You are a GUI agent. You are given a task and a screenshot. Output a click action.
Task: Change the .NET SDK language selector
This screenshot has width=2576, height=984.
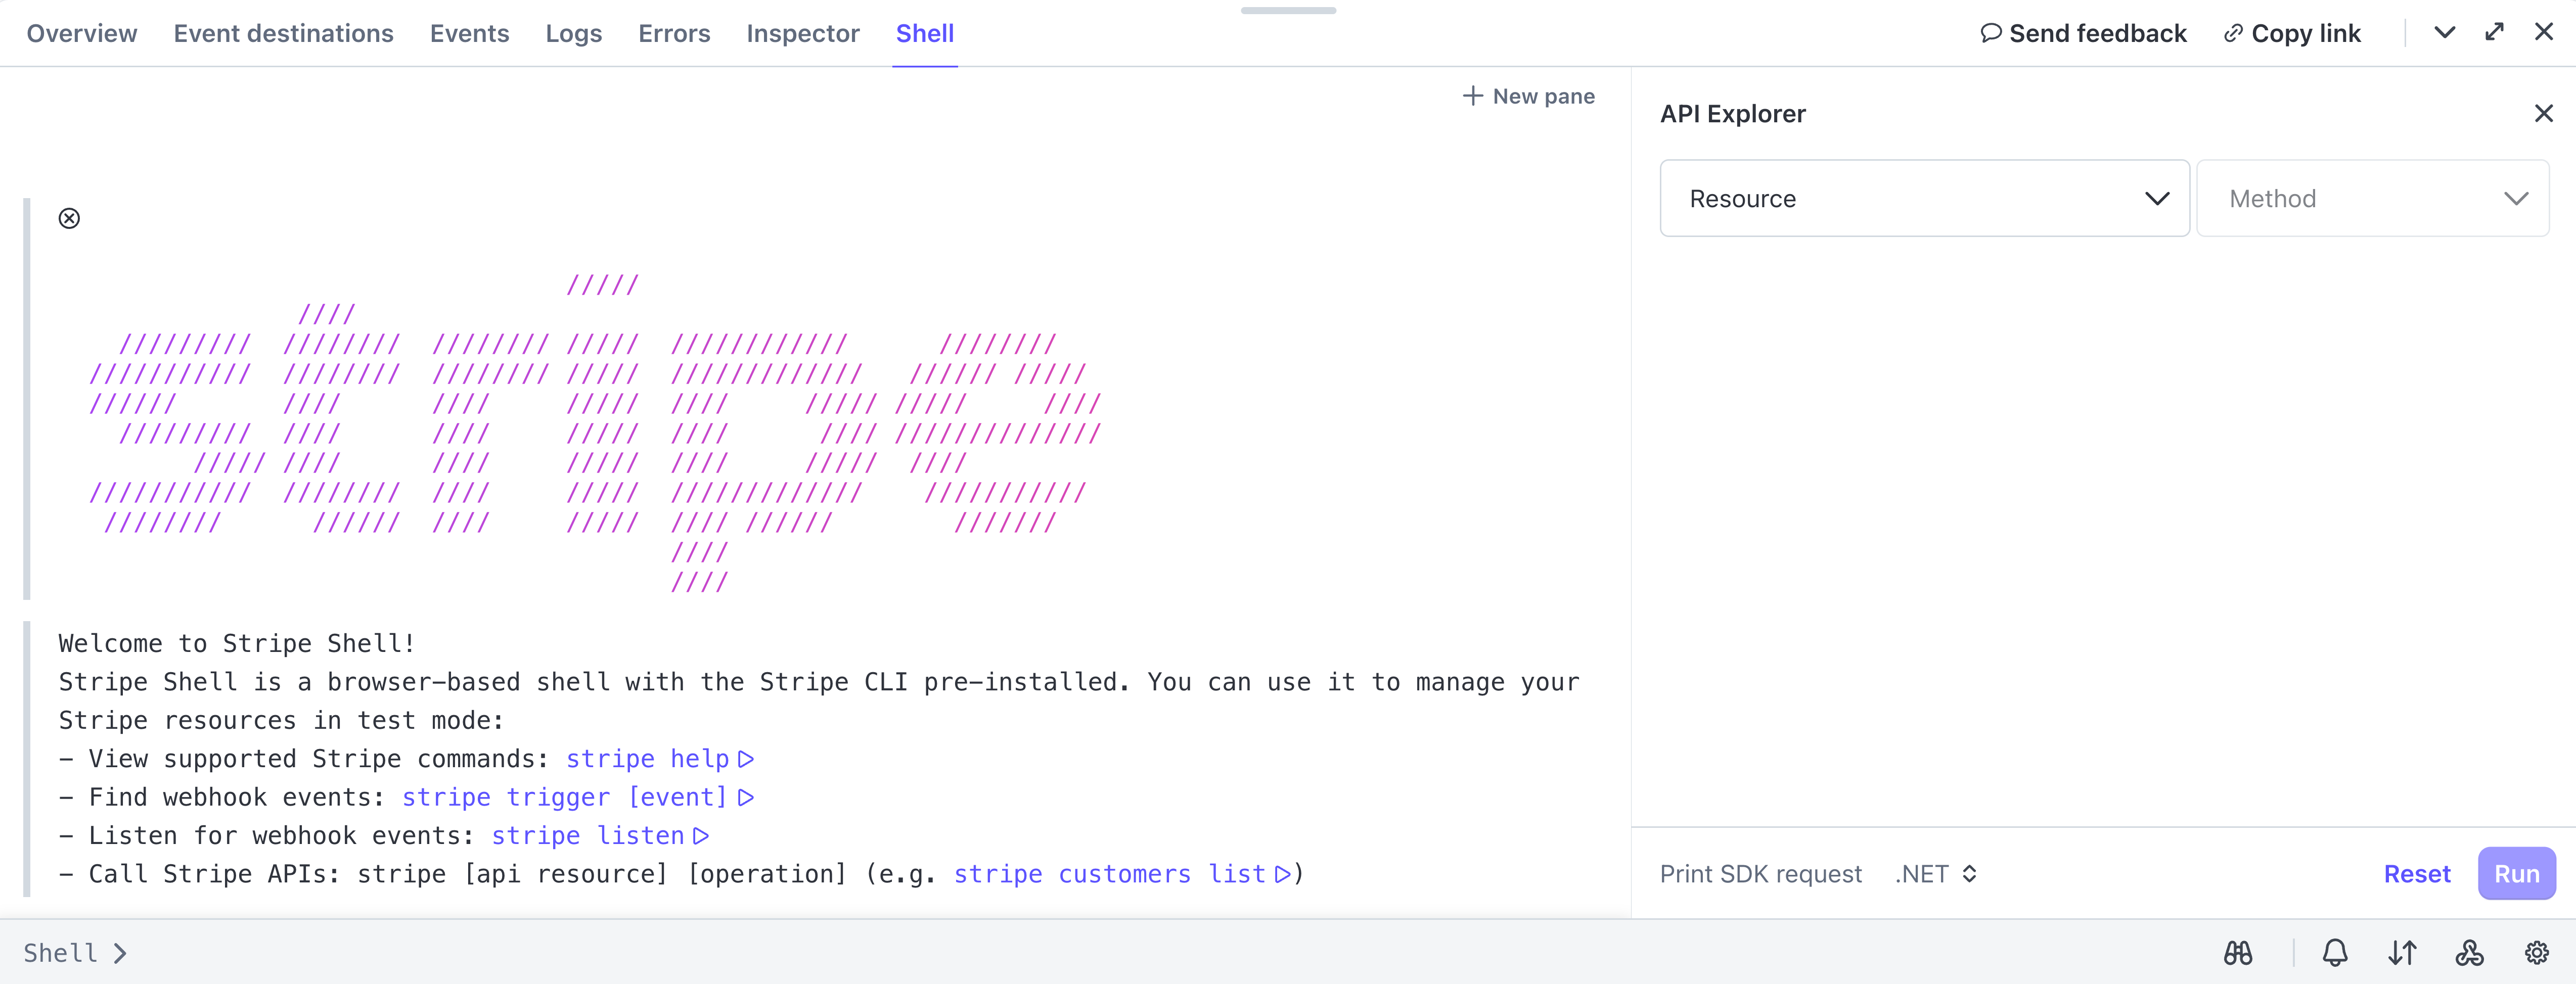click(x=1936, y=874)
